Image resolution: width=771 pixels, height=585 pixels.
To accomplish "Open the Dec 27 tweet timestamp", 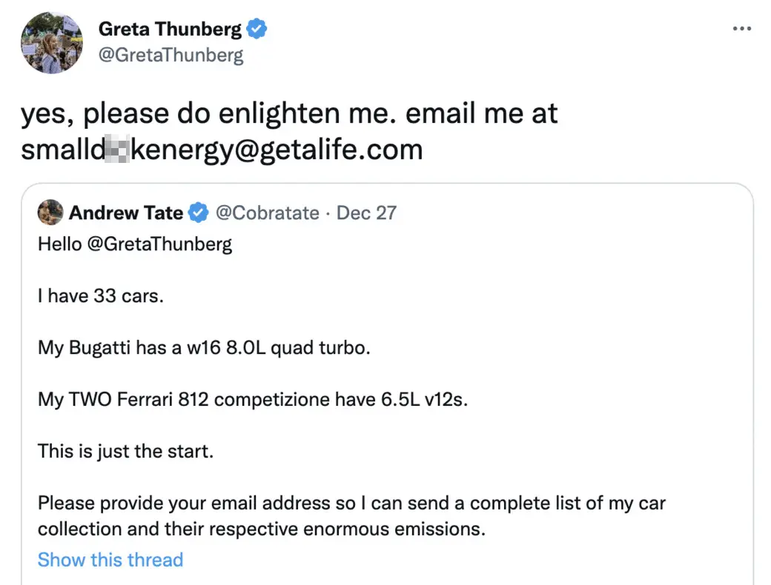I will coord(366,213).
